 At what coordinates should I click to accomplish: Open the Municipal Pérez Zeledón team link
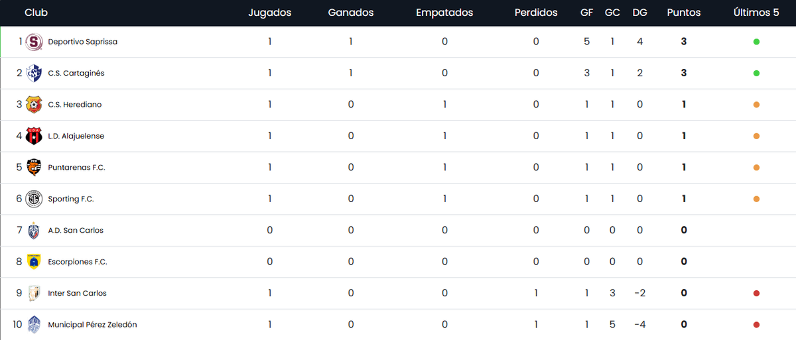93,325
